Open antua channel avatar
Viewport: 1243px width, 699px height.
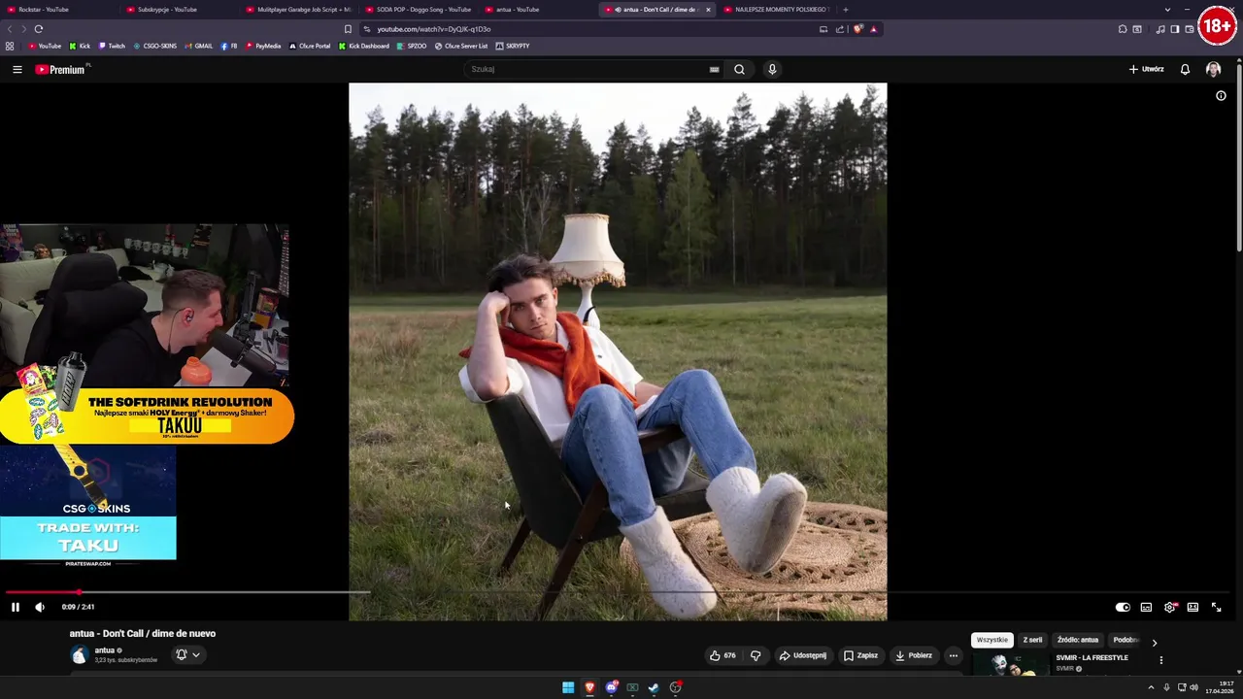click(79, 655)
